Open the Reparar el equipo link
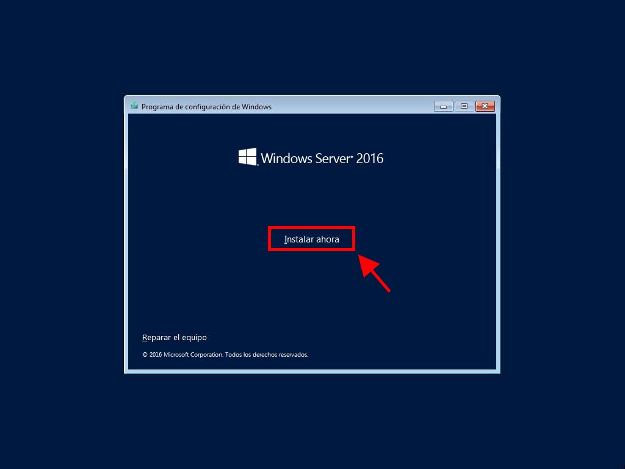The height and width of the screenshot is (469, 625). click(174, 337)
